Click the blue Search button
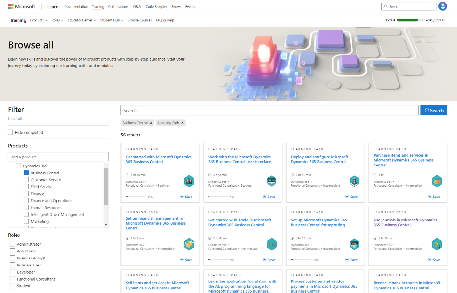Viewport: 457px width, 293px height. 434,110
